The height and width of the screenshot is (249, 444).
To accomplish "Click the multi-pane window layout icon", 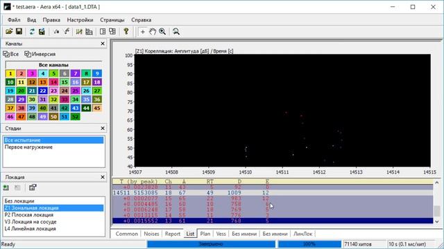I will tap(112, 32).
